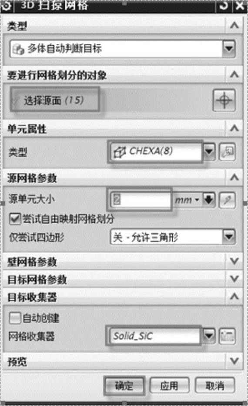Click the multi-body type icon in 类型 dropdown
The width and height of the screenshot is (248, 406).
pyautogui.click(x=18, y=49)
